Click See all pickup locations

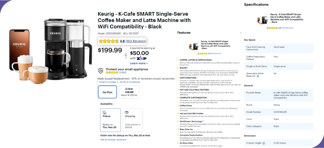tap(113, 139)
